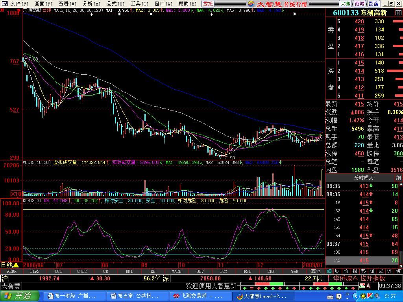Image resolution: width=403 pixels, height=302 pixels.
Task: Expand the 日线 period selector
Action: coord(10,265)
